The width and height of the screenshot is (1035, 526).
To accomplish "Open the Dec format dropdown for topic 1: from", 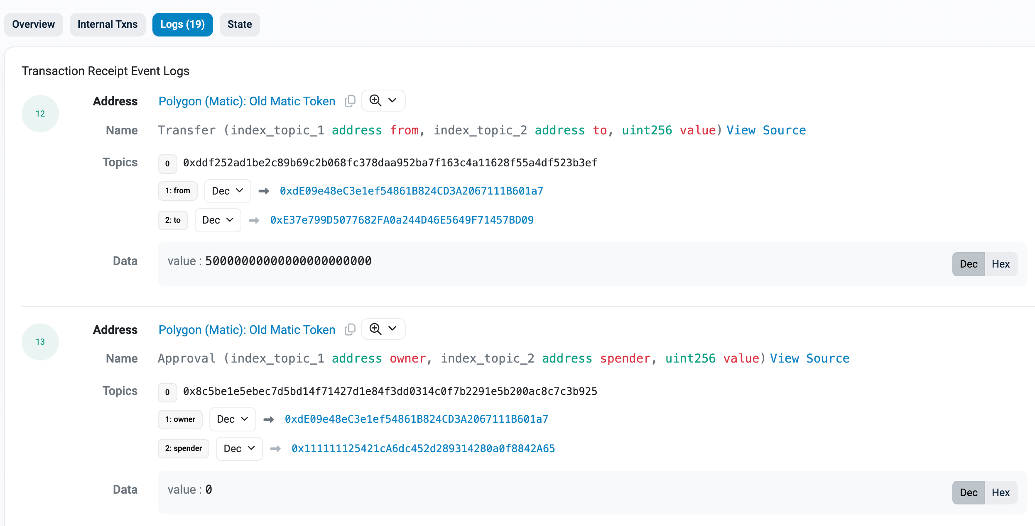I will click(227, 191).
